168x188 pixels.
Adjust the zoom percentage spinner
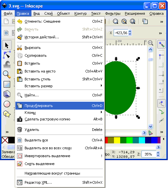coord(158,154)
